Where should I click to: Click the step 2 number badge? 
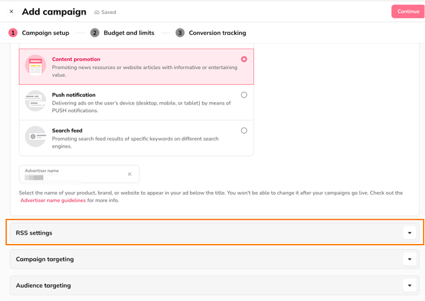(95, 33)
